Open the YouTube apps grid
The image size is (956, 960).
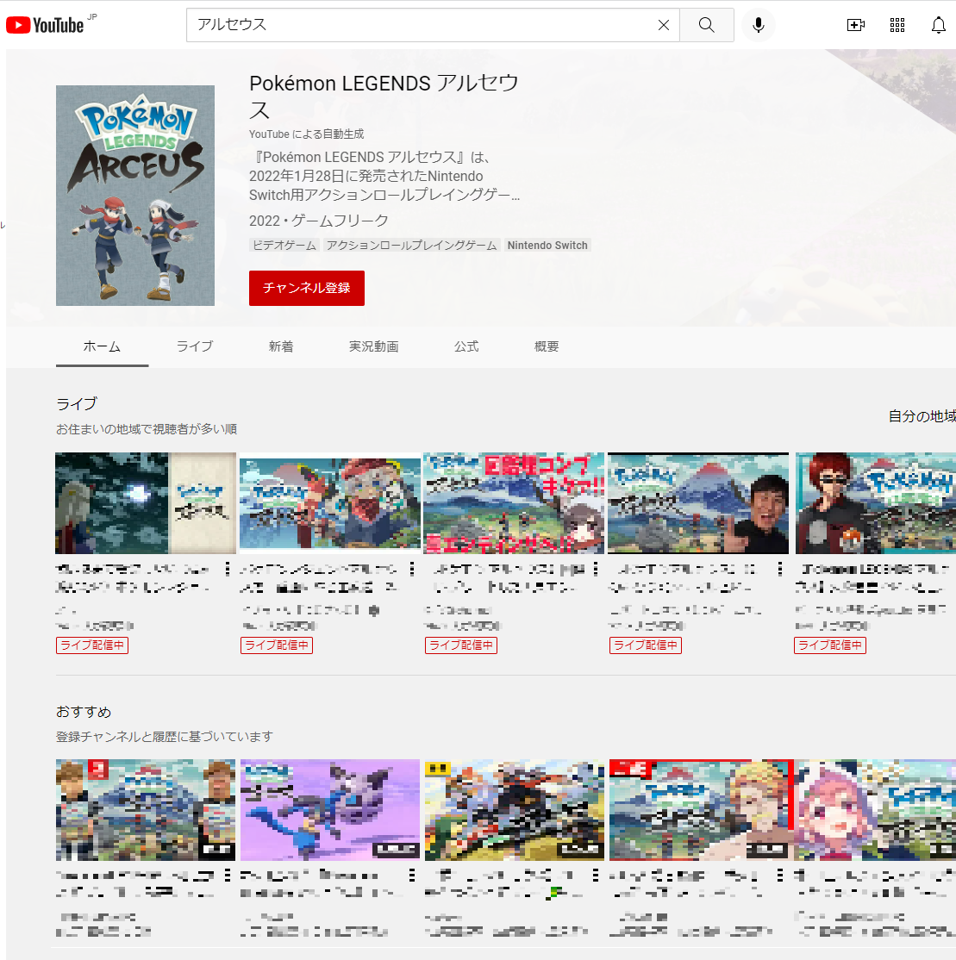[x=897, y=25]
